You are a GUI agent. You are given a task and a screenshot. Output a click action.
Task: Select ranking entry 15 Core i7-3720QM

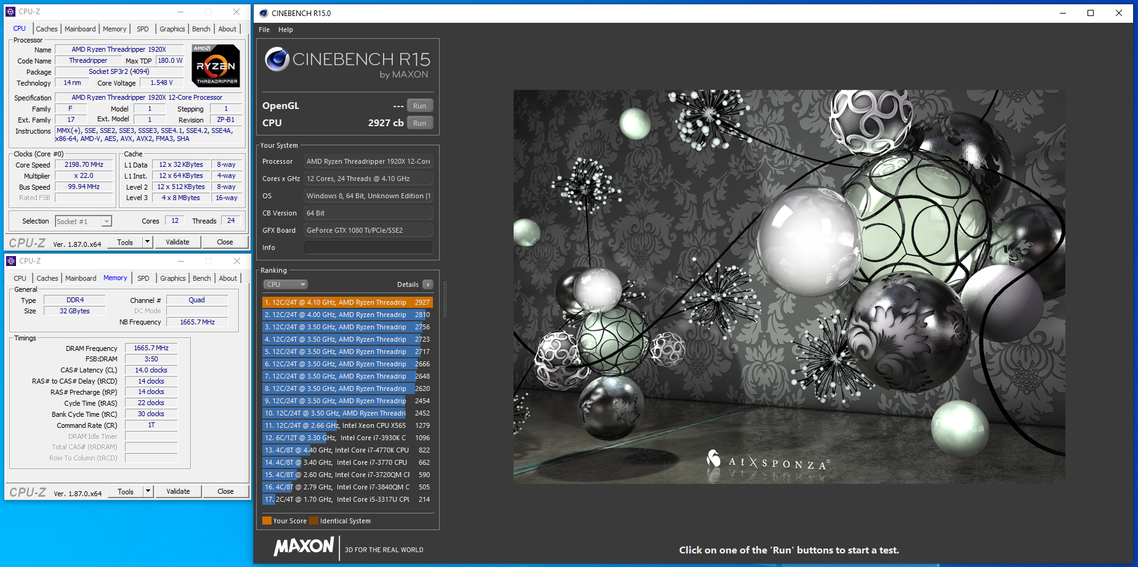(347, 475)
